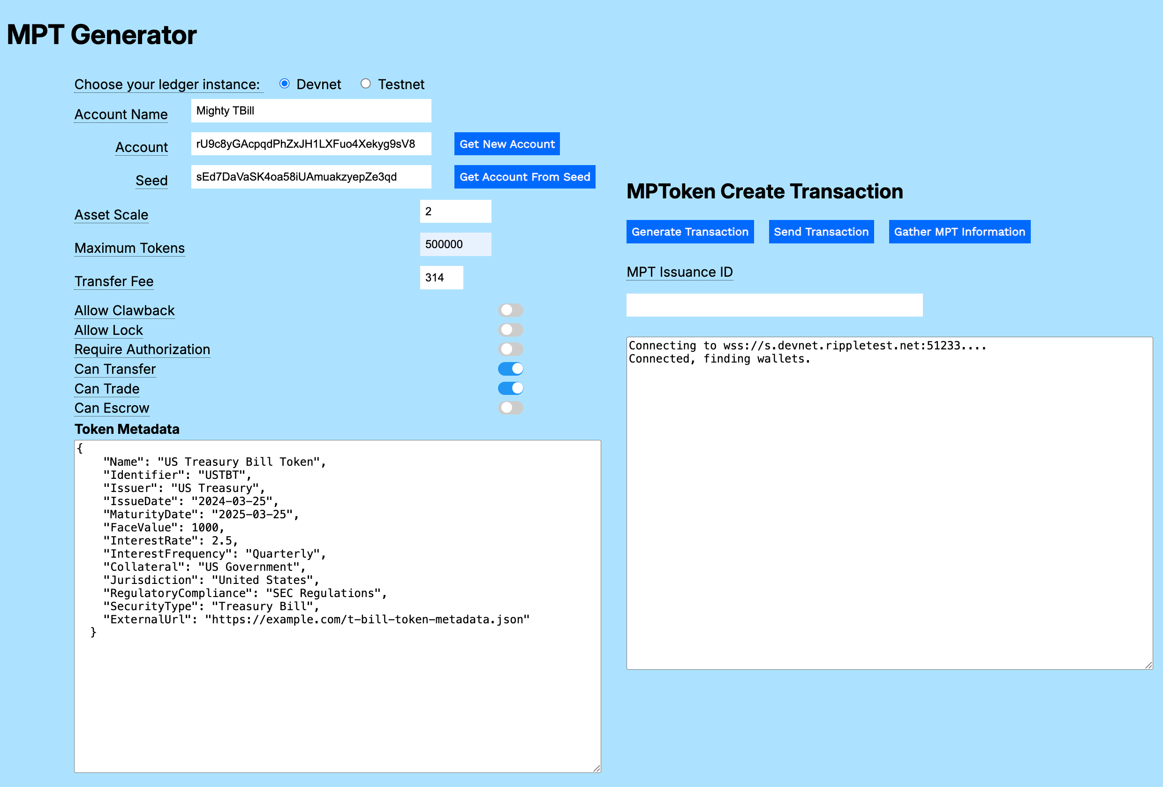Viewport: 1163px width, 787px height.
Task: Select the Devnet ledger instance
Action: tap(285, 83)
